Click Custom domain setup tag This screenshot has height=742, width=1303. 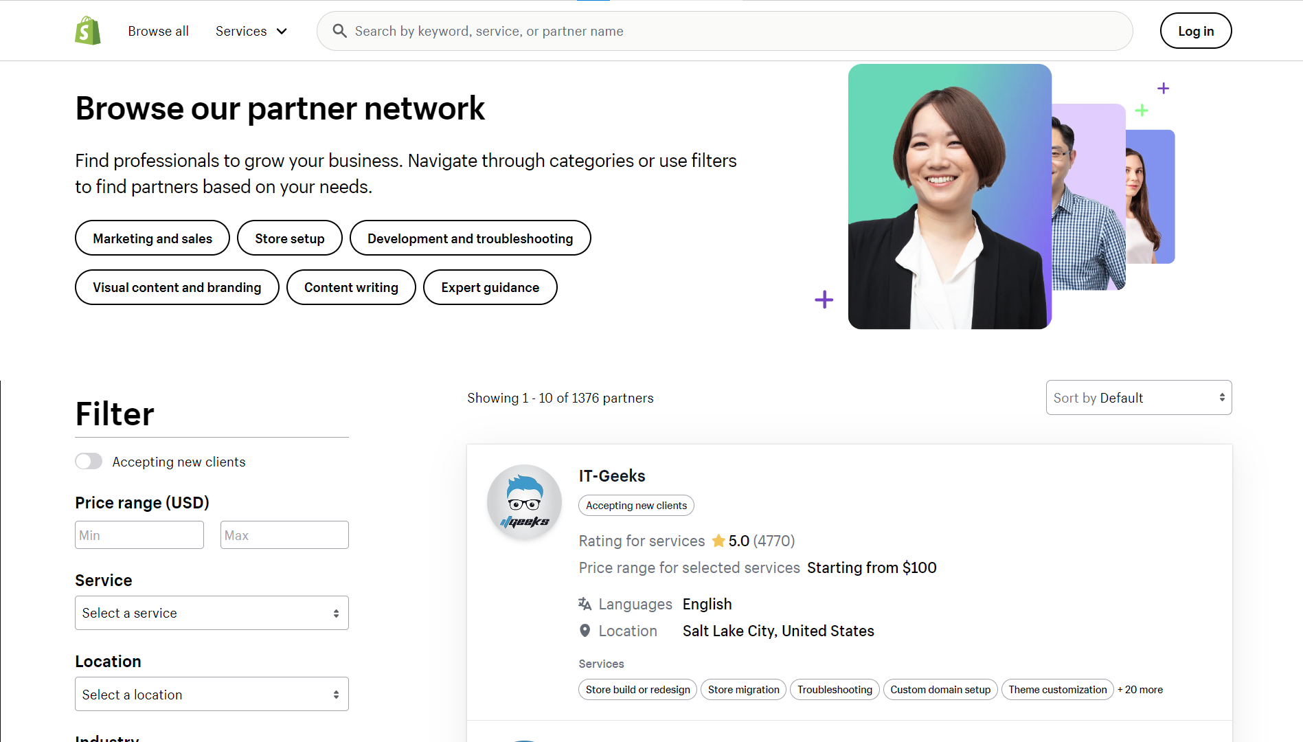[940, 690]
